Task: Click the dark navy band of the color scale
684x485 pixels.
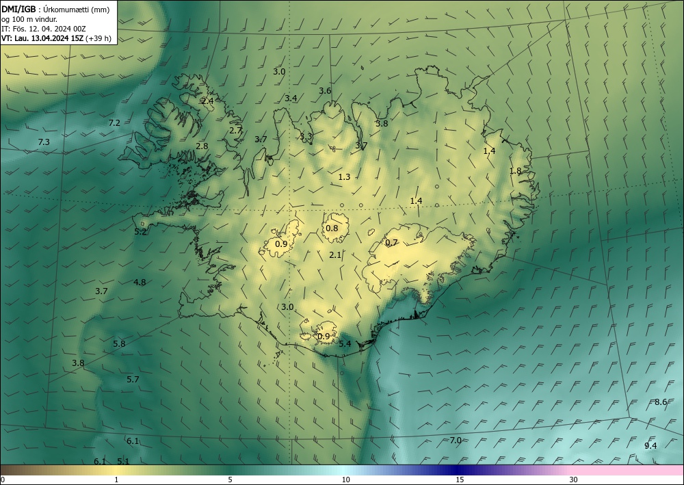Action: click(x=458, y=470)
